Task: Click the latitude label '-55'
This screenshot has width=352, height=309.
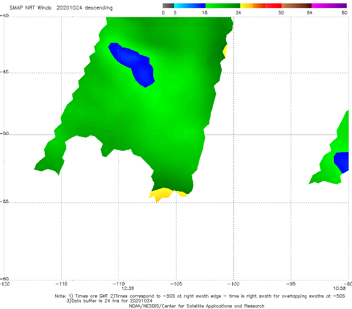Action: pos(4,201)
